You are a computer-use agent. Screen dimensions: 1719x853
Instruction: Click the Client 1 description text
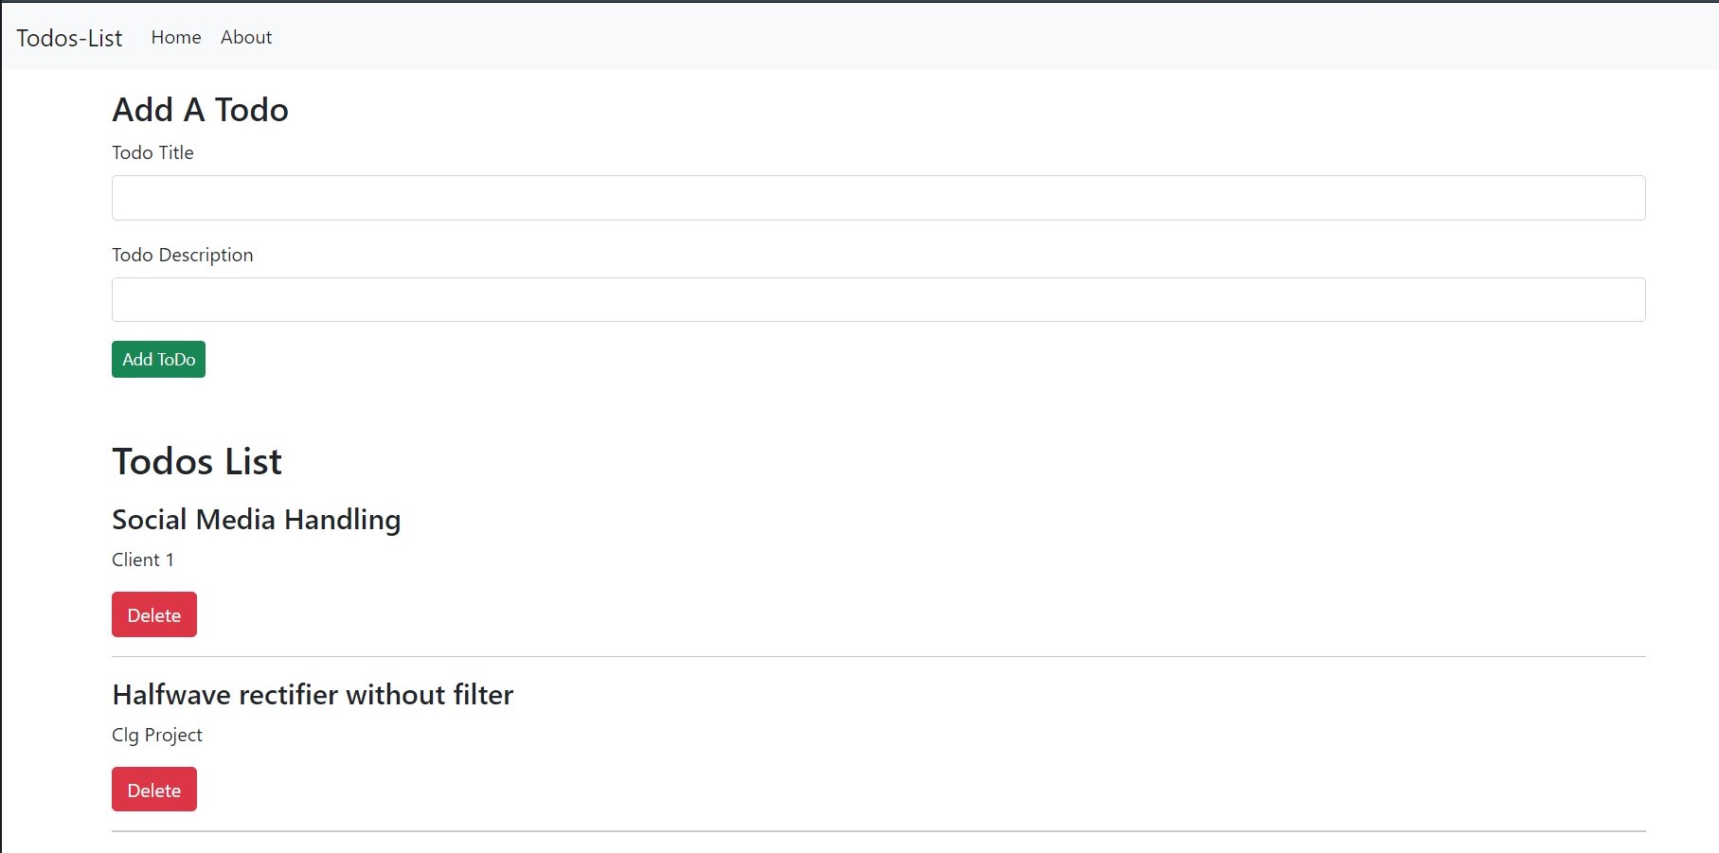pos(143,560)
